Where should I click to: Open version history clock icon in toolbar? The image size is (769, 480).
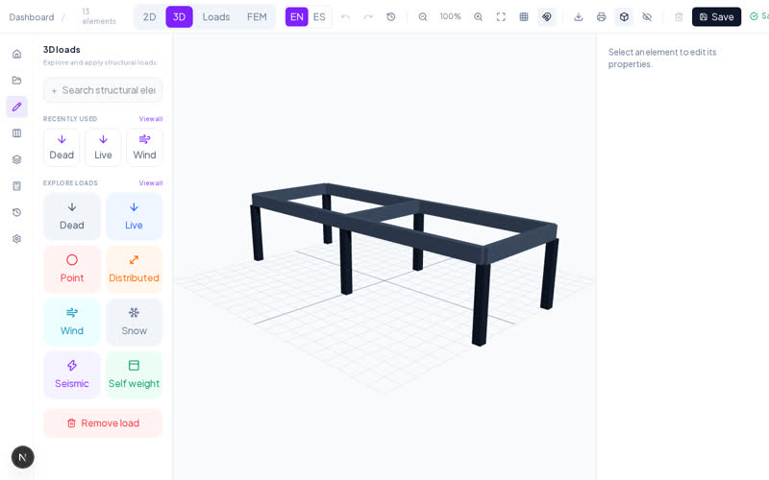point(391,16)
